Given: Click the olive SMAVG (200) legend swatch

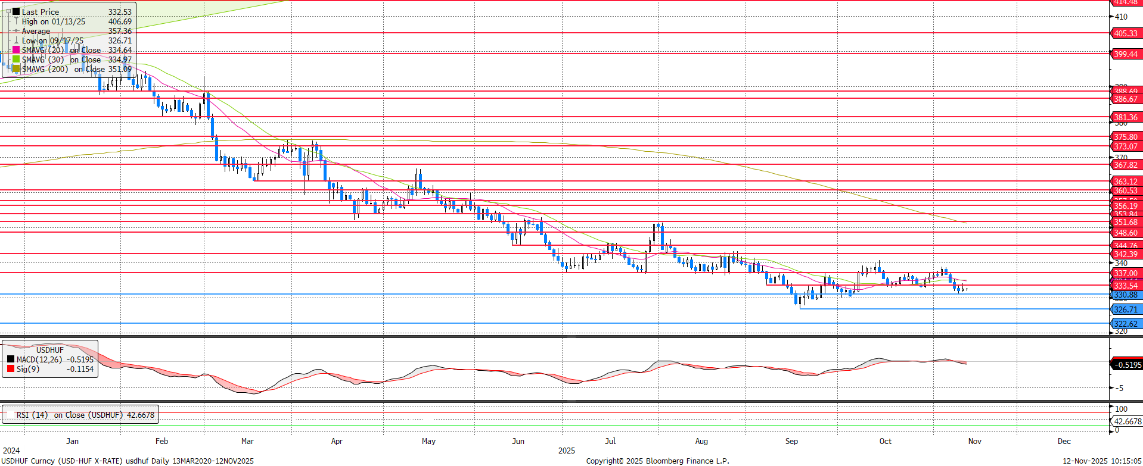Looking at the screenshot, I should pos(16,69).
